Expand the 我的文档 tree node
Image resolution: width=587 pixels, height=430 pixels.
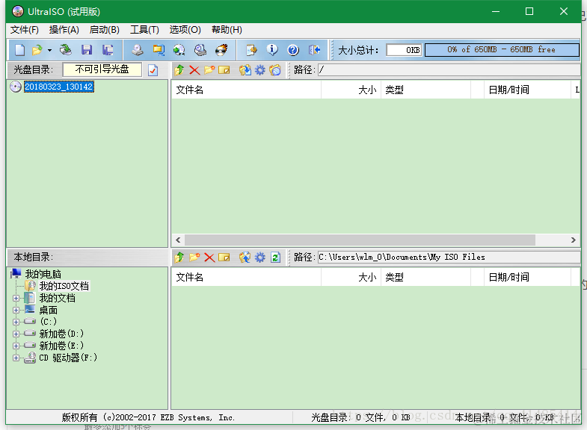tap(16, 298)
